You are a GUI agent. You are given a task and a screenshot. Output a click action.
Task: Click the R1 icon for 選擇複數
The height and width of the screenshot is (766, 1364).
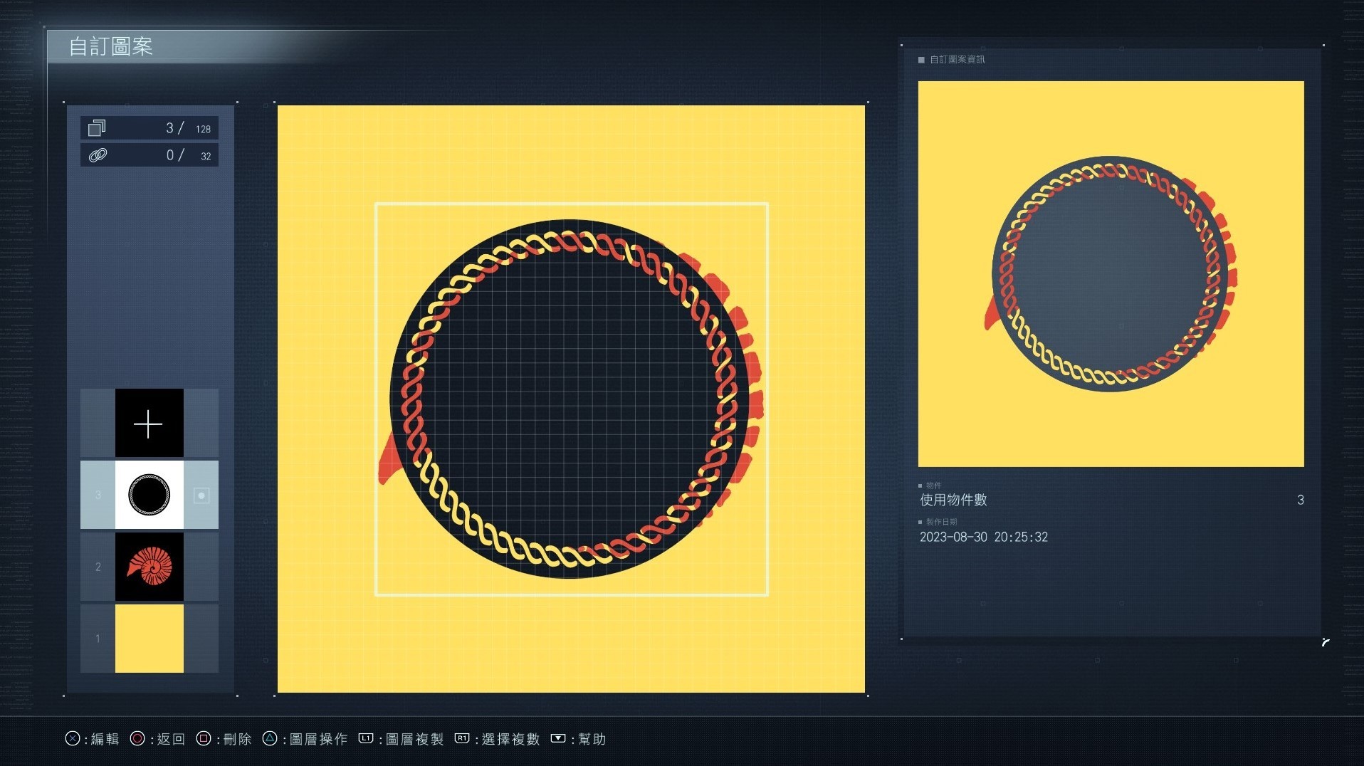coord(462,738)
